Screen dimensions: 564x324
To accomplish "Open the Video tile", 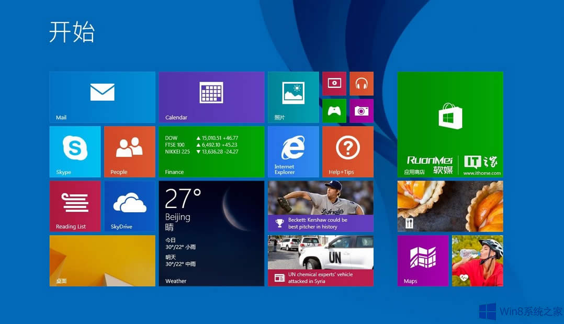I will tap(334, 83).
